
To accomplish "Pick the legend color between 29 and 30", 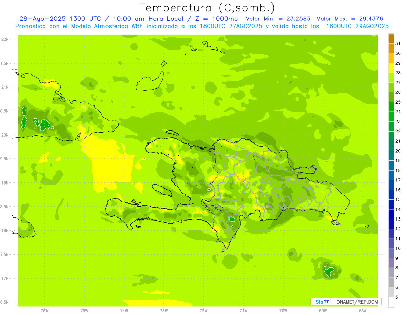I will [391, 58].
